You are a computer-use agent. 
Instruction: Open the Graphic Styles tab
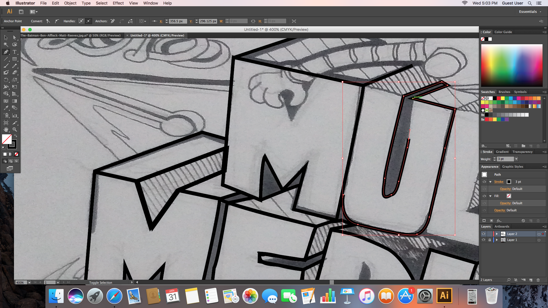click(513, 167)
